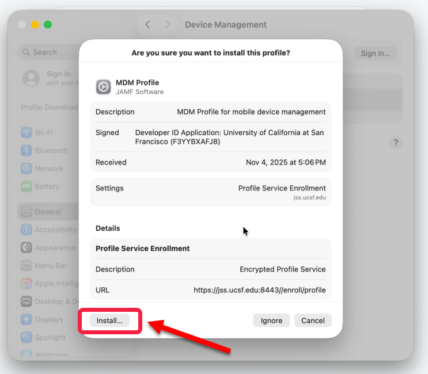Click the JAMF Software subtitle
This screenshot has height=374, width=428.
[140, 92]
